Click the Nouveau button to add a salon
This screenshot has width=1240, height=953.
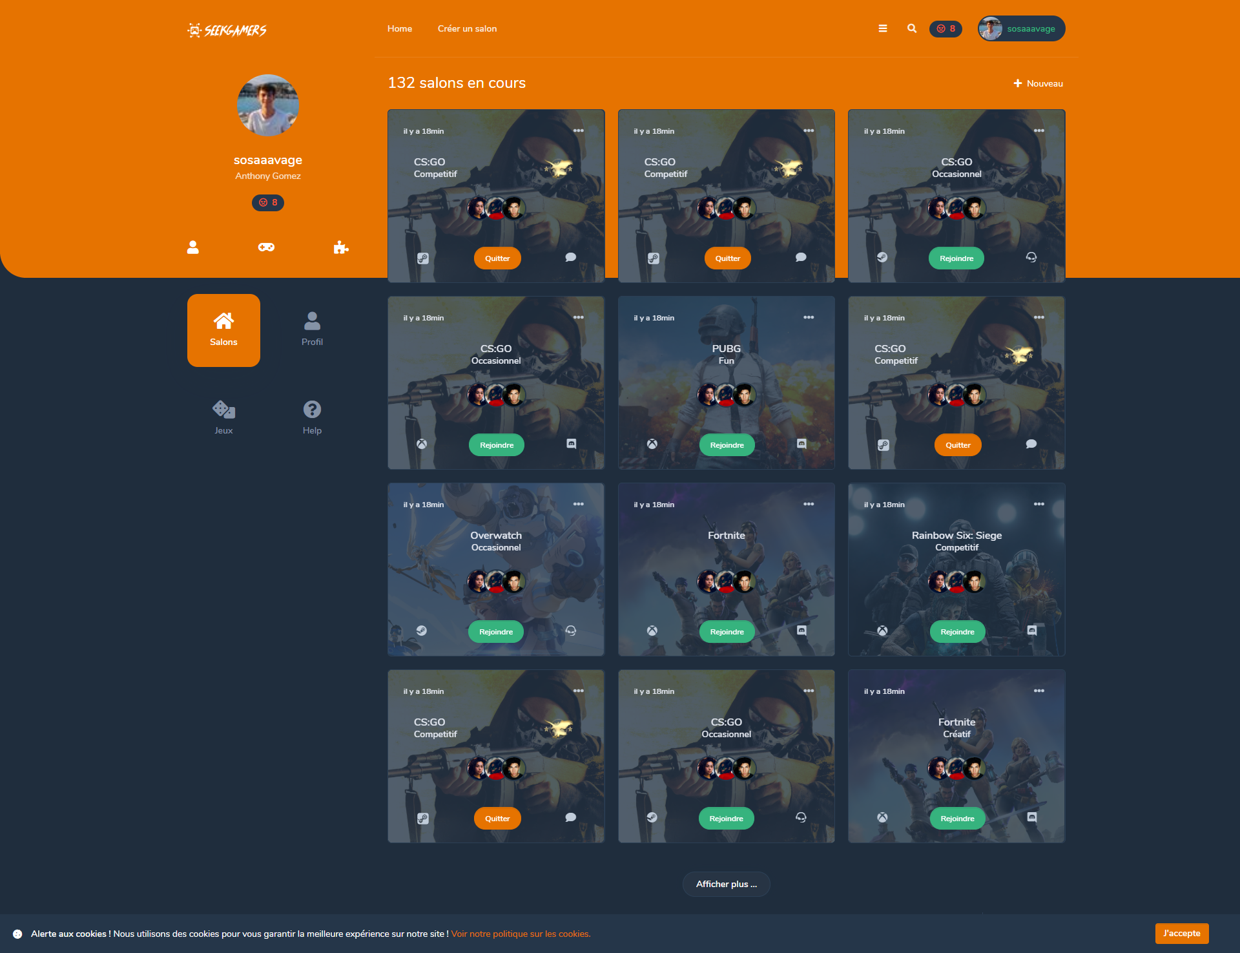coord(1038,83)
